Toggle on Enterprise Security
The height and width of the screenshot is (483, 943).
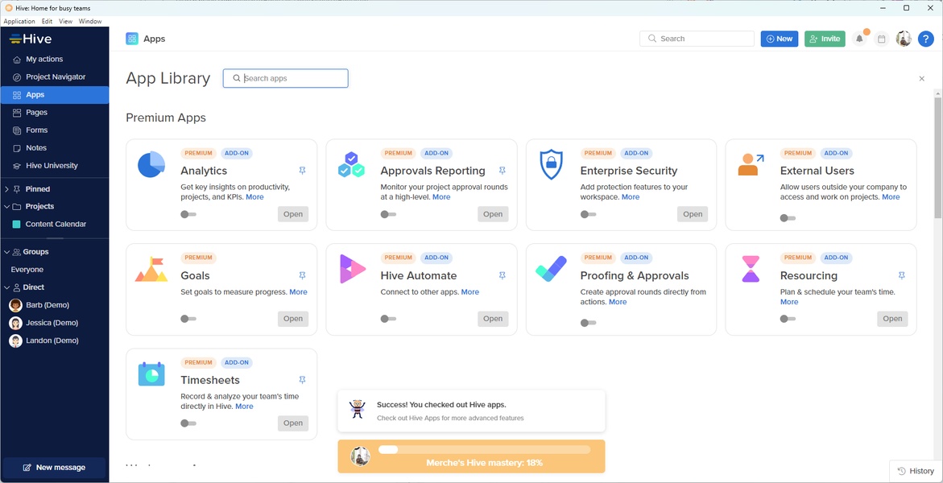pos(588,214)
